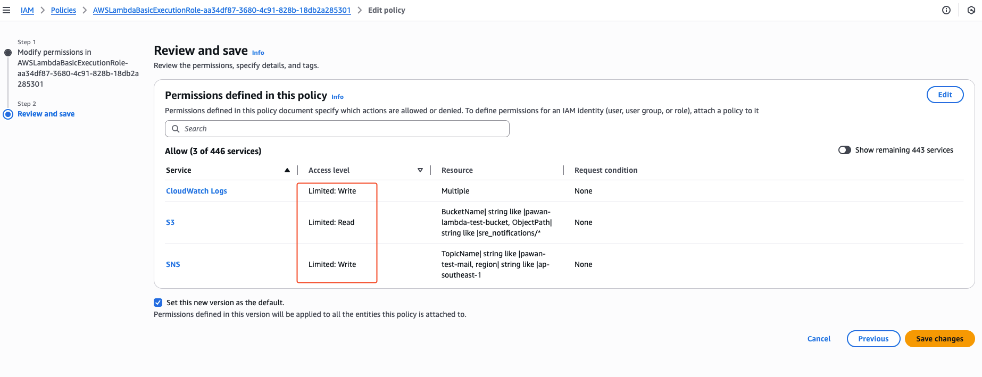Click Save changes button
Image resolution: width=982 pixels, height=377 pixels.
point(939,339)
